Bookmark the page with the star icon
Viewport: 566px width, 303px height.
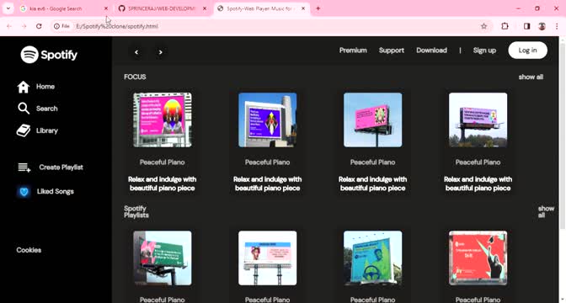coord(484,26)
